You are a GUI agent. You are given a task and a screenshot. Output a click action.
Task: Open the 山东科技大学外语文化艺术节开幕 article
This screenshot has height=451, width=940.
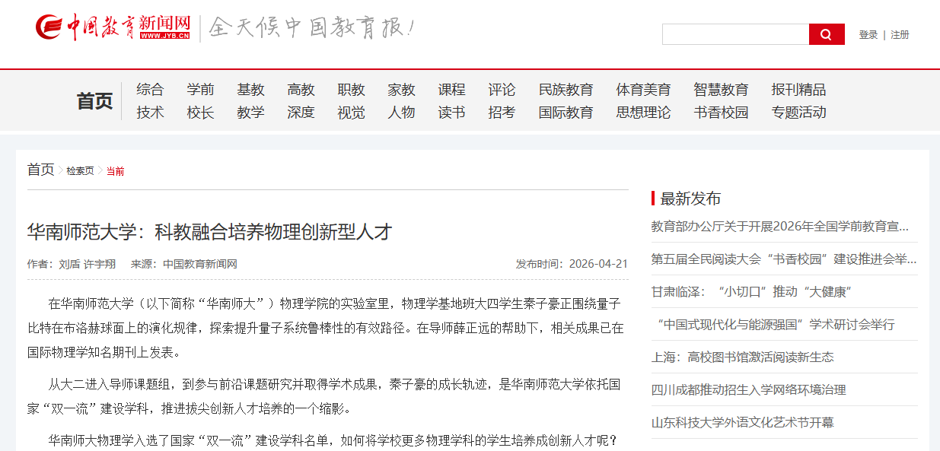[742, 422]
